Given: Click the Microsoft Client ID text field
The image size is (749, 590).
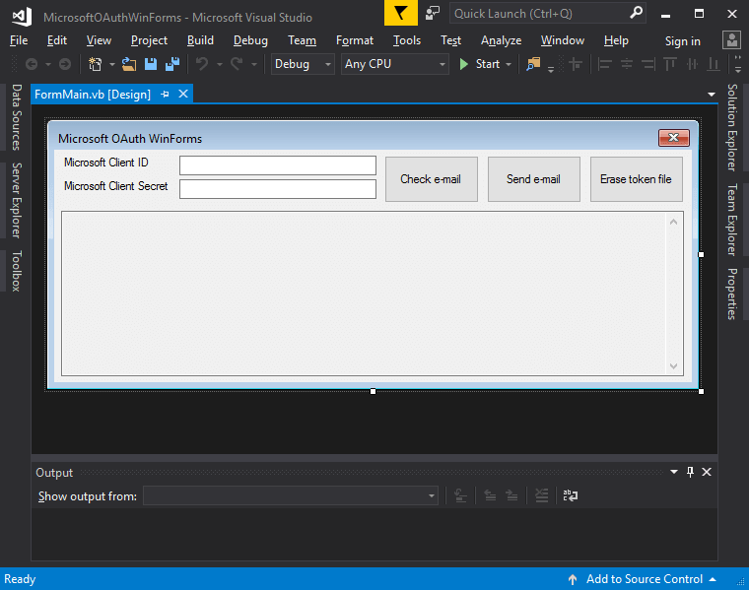Looking at the screenshot, I should click(278, 165).
